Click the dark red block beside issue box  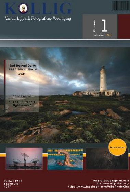123,27
